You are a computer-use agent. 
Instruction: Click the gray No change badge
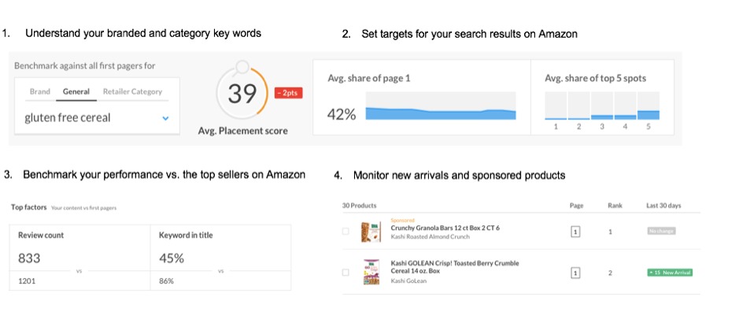661,232
